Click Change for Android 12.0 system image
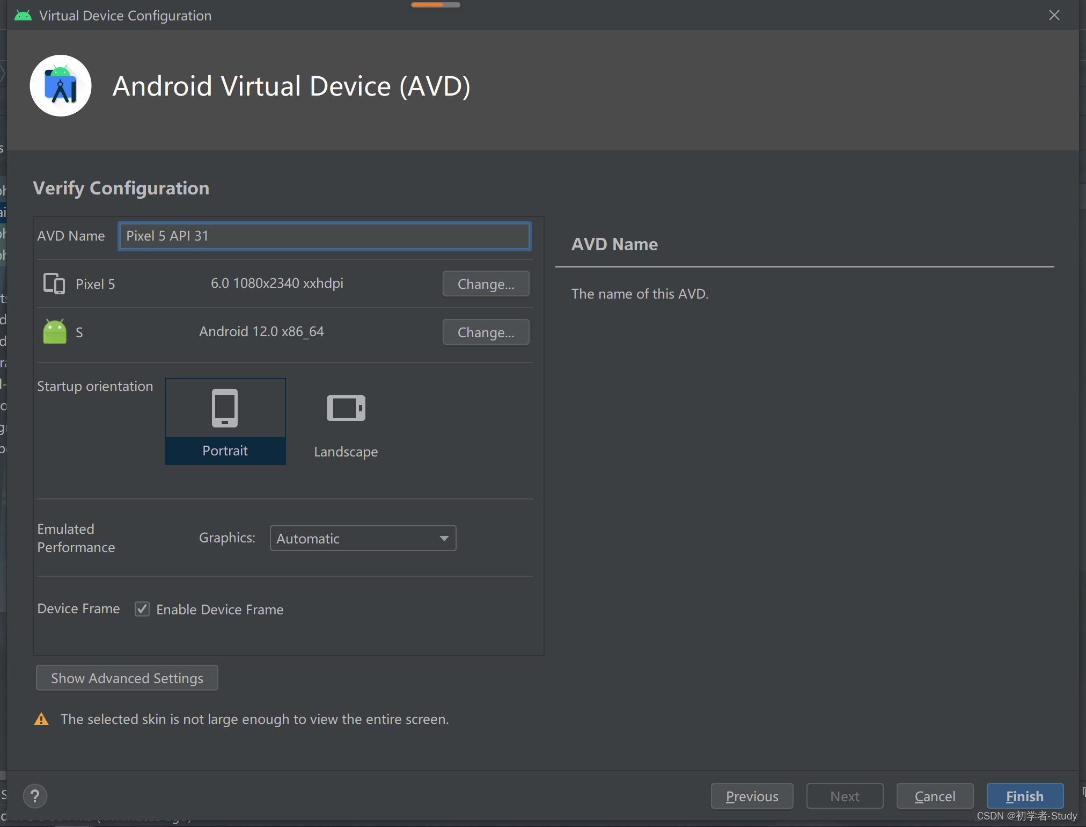 [x=486, y=332]
